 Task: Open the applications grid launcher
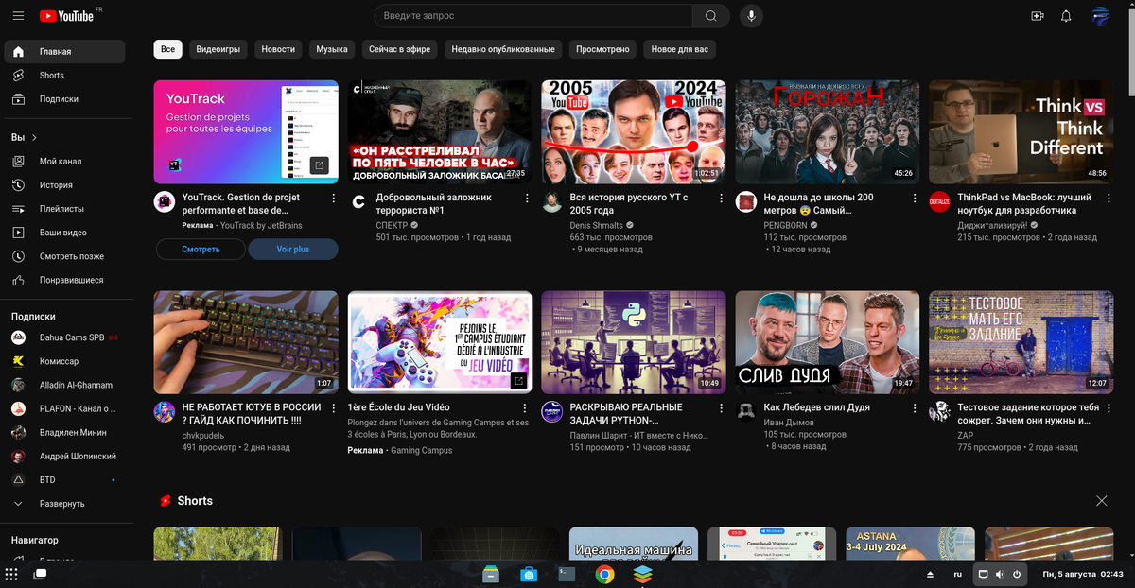pos(11,574)
